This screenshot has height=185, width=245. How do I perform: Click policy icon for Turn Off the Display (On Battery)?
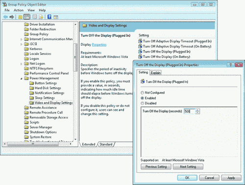click(x=140, y=56)
